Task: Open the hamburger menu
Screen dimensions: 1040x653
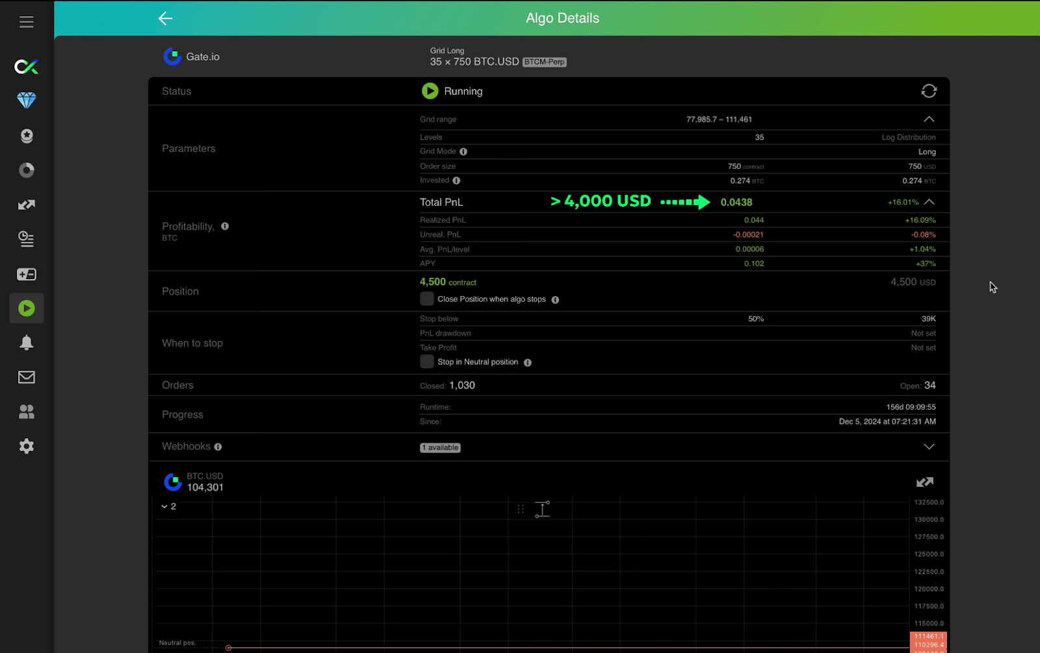Action: pyautogui.click(x=27, y=22)
